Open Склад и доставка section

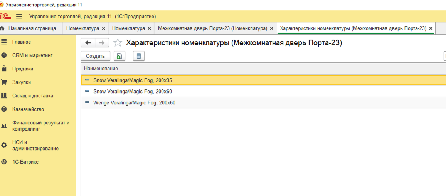coord(33,96)
